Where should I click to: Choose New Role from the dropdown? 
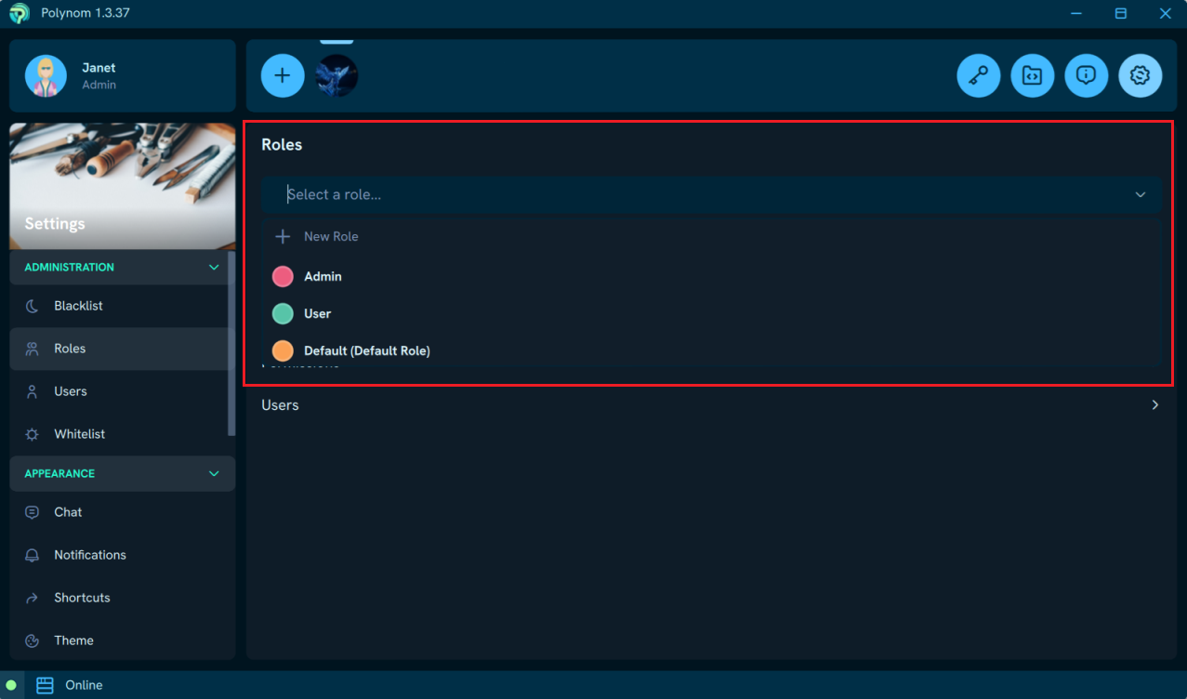(330, 237)
